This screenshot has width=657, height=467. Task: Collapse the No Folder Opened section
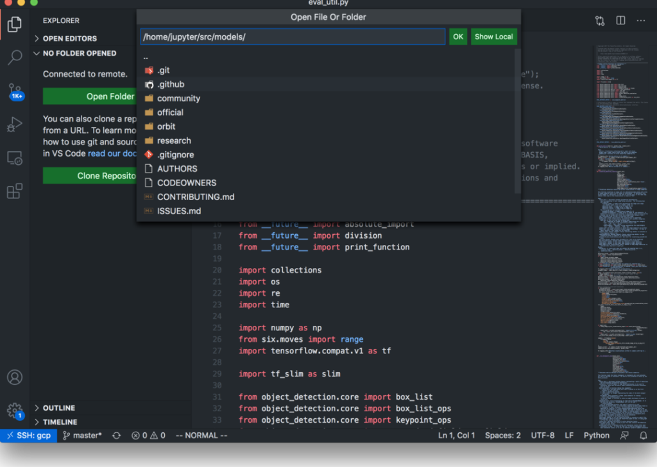click(x=79, y=53)
